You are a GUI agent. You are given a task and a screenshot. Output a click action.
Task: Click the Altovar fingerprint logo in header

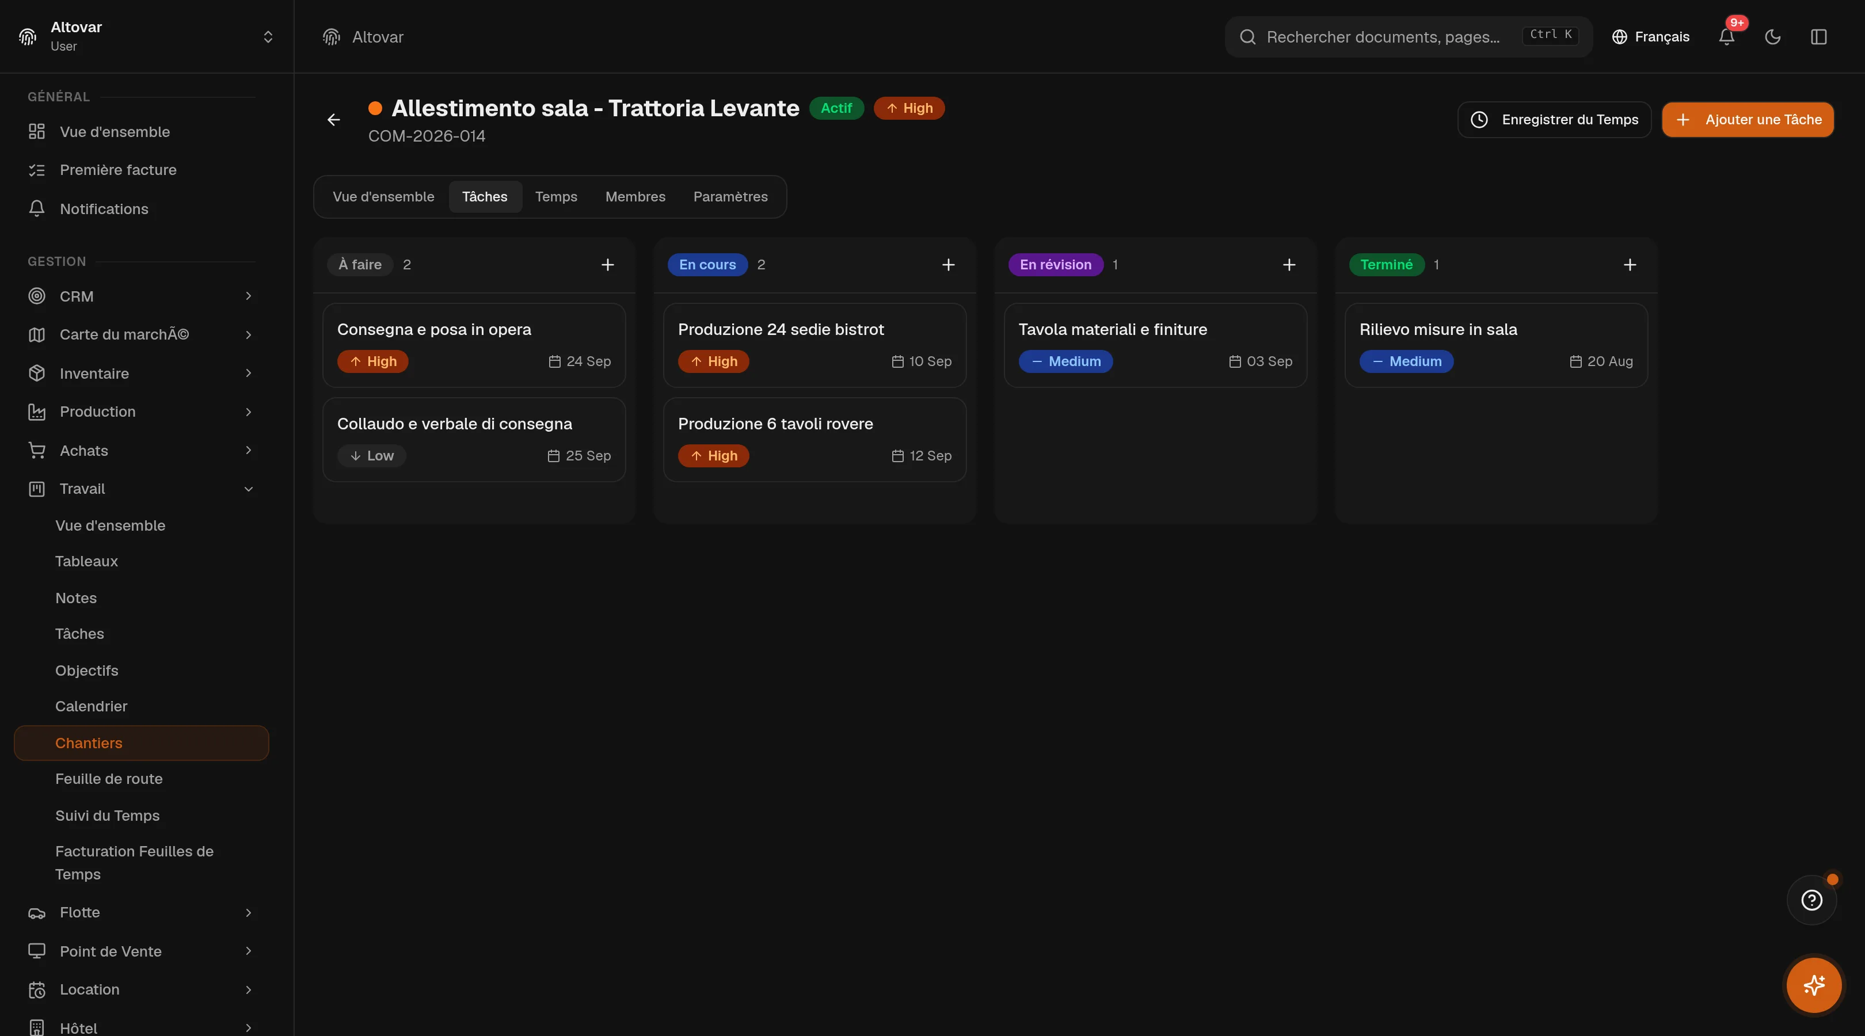(332, 37)
